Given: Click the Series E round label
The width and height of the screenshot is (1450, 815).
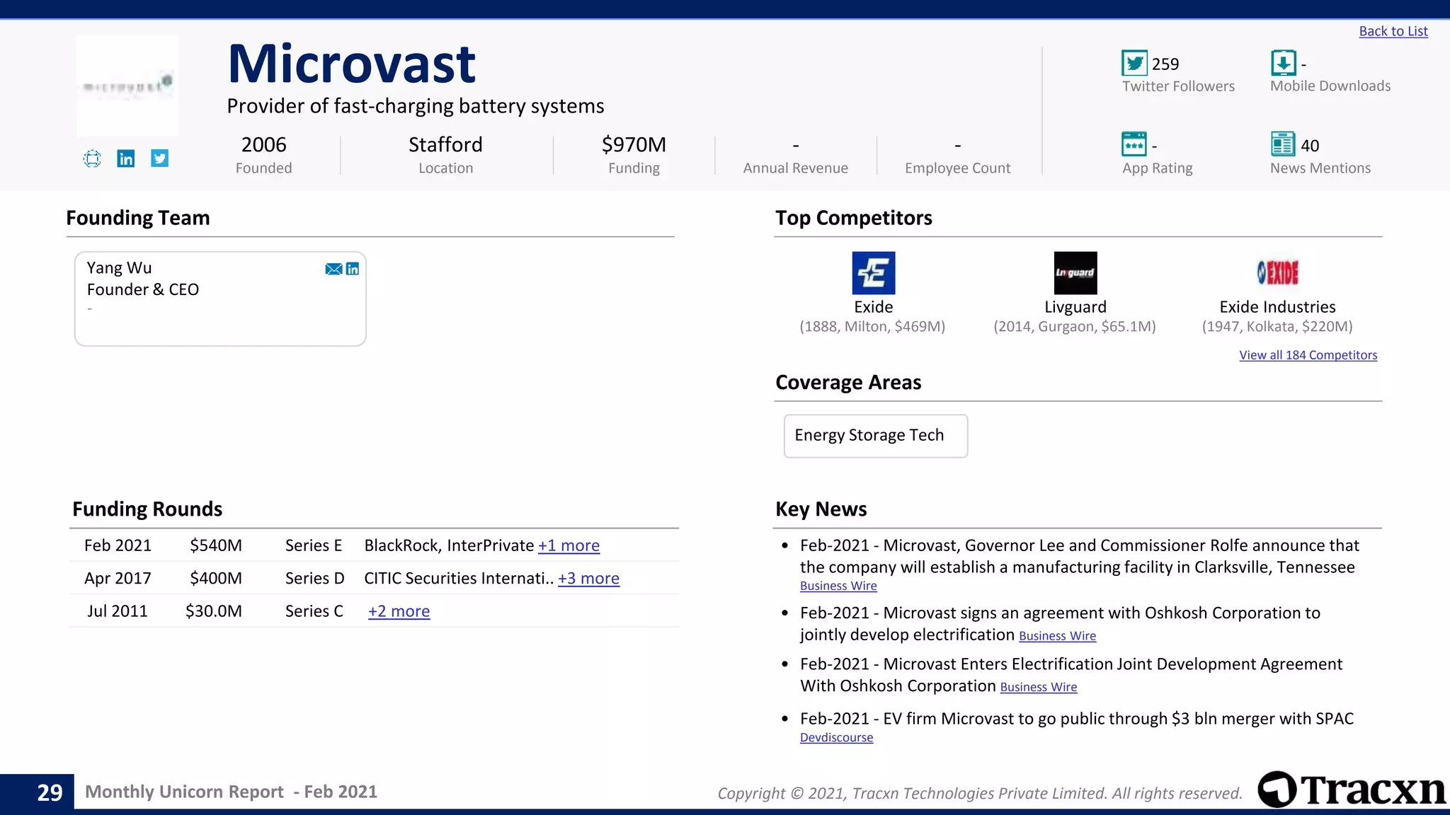Looking at the screenshot, I should tap(314, 545).
